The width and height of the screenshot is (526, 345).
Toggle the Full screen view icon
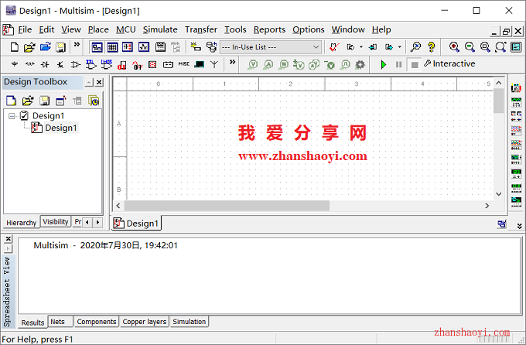[x=516, y=47]
